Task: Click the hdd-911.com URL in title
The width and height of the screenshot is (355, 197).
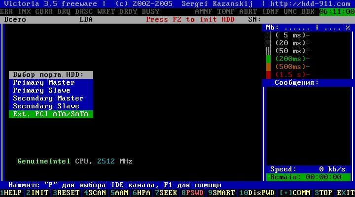Action: tap(311, 3)
